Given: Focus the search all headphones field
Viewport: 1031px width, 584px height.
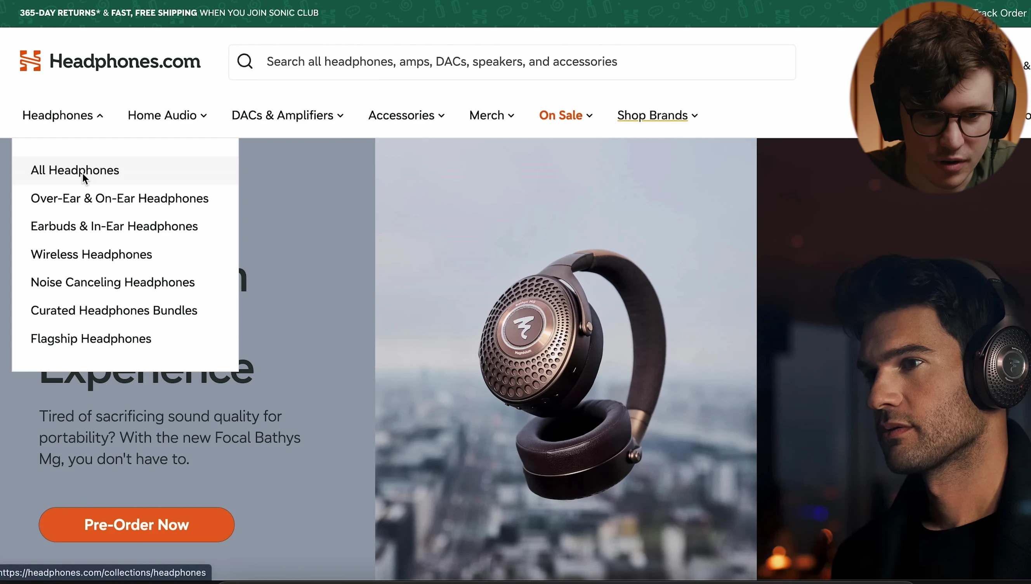Looking at the screenshot, I should click(x=512, y=62).
